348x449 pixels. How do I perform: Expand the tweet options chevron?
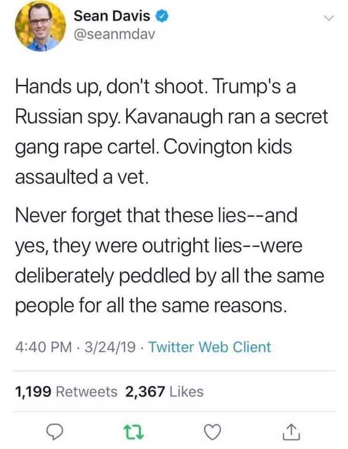[328, 18]
